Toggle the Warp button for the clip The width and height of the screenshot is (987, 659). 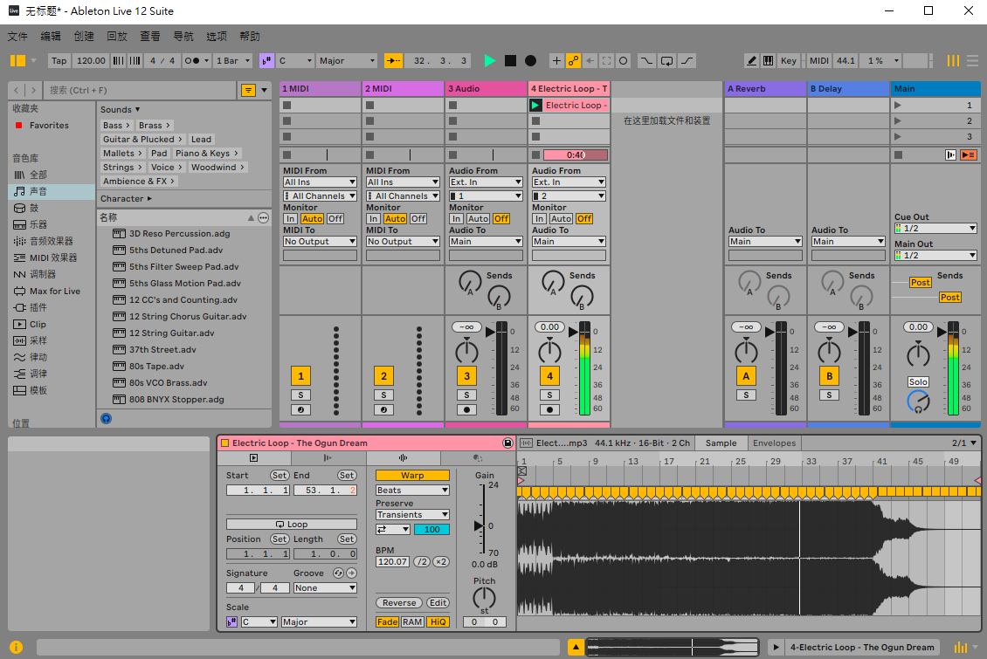click(x=412, y=476)
